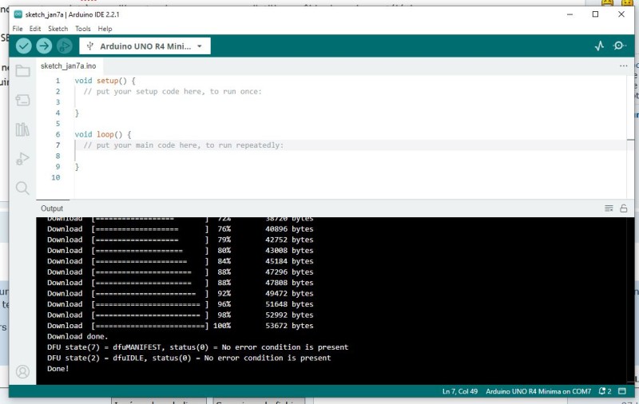
Task: Open the Library Manager sidebar icon
Action: coord(22,129)
